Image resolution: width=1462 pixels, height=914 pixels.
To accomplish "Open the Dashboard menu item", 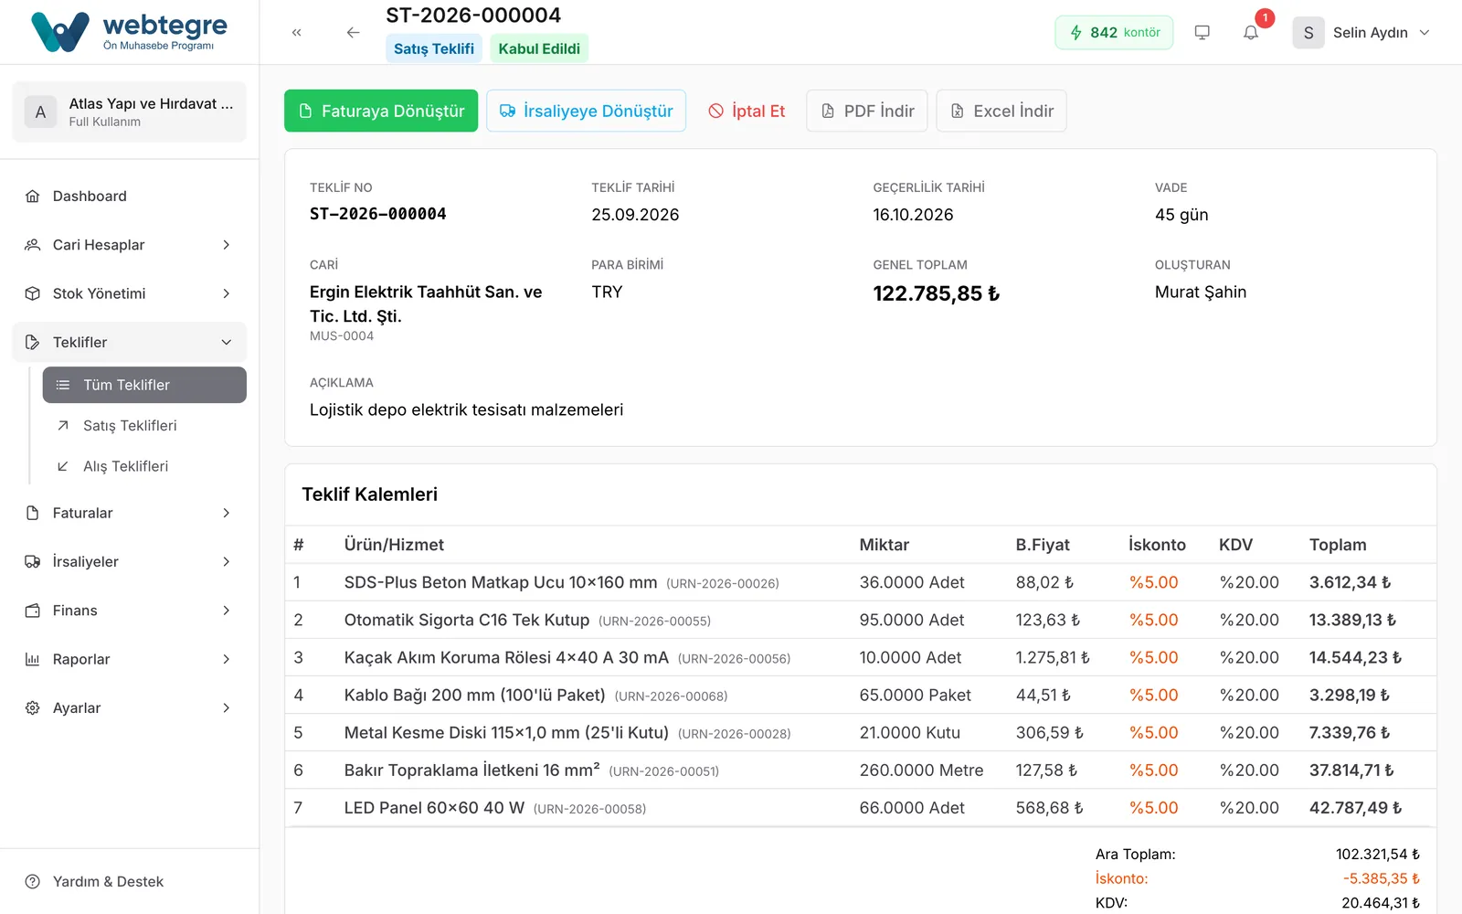I will (x=130, y=197).
